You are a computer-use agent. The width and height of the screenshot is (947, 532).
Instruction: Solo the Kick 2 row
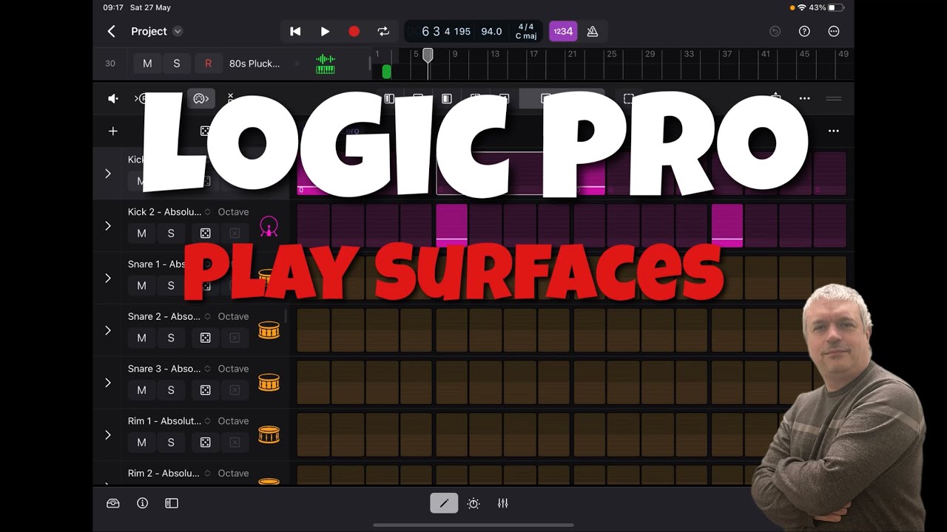171,233
